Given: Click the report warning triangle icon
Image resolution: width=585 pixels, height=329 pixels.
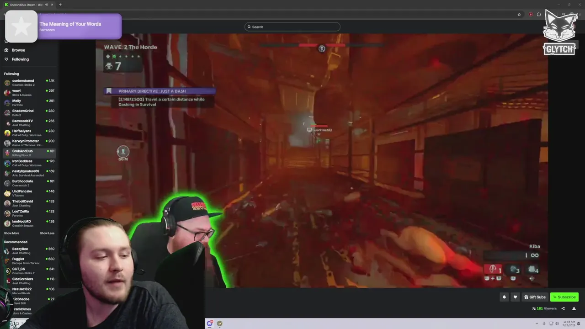Looking at the screenshot, I should 574,308.
